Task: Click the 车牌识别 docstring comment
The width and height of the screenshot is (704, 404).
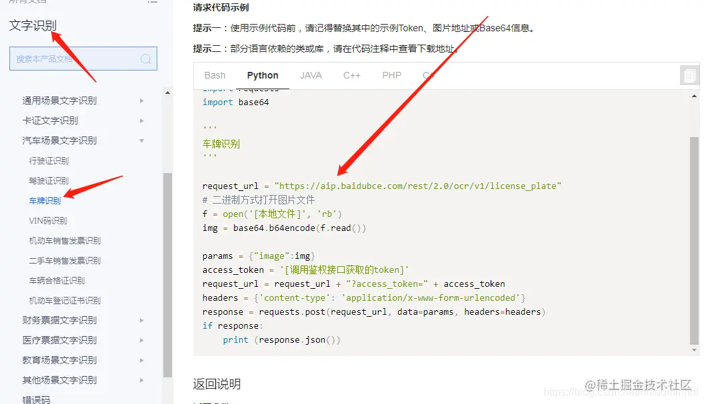Action: pos(221,144)
